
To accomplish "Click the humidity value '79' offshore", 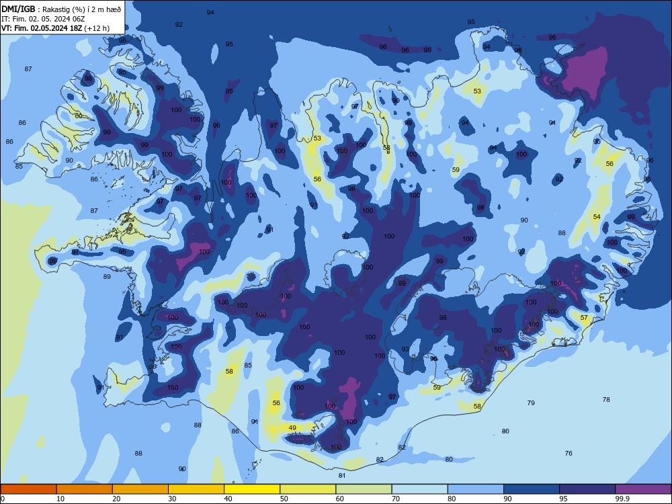I will pos(531,403).
